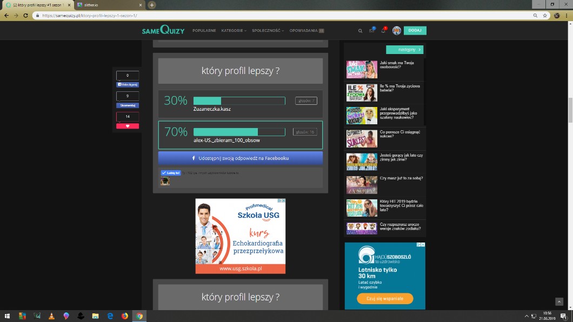Screen dimensions: 573x322
Task: Click the scroll-to-top arrow button
Action: tap(559, 301)
